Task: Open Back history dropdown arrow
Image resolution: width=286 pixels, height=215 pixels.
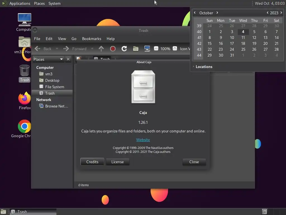Action: [57, 49]
